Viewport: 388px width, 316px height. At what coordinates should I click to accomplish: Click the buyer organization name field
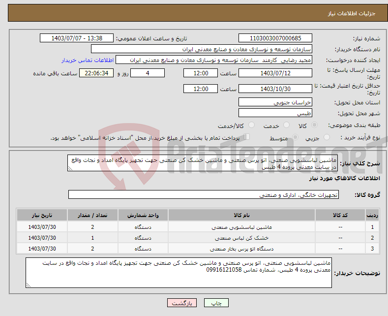coord(202,49)
